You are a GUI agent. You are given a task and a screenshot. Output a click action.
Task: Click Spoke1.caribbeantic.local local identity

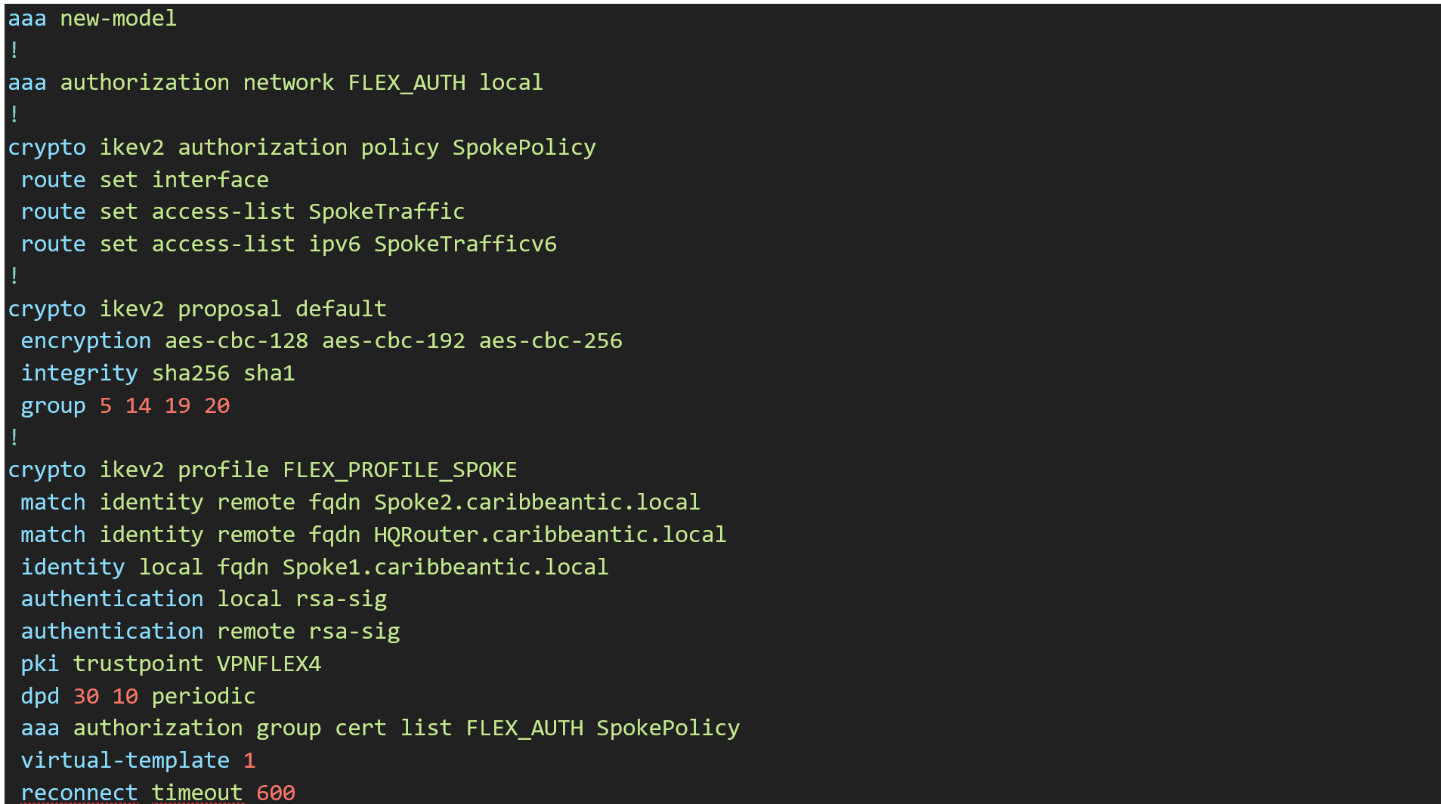445,567
